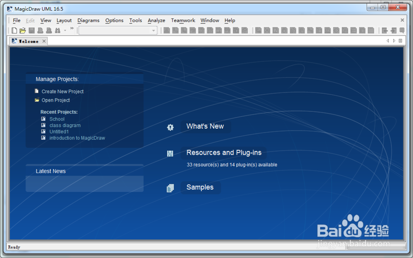Click the Recent Projects label

(x=59, y=112)
